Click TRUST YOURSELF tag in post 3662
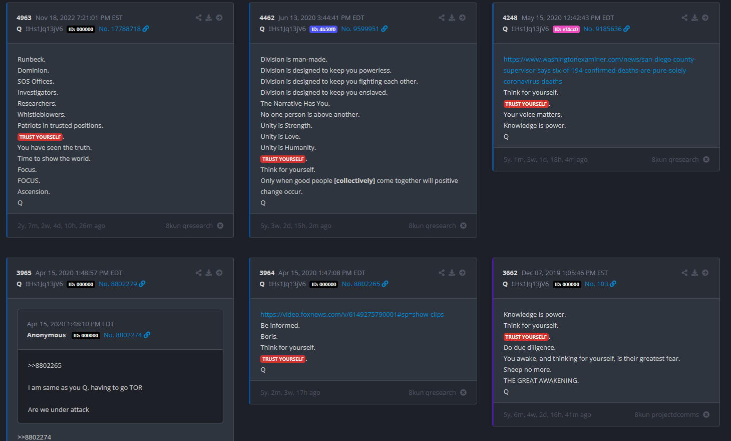The width and height of the screenshot is (731, 441). (x=526, y=337)
